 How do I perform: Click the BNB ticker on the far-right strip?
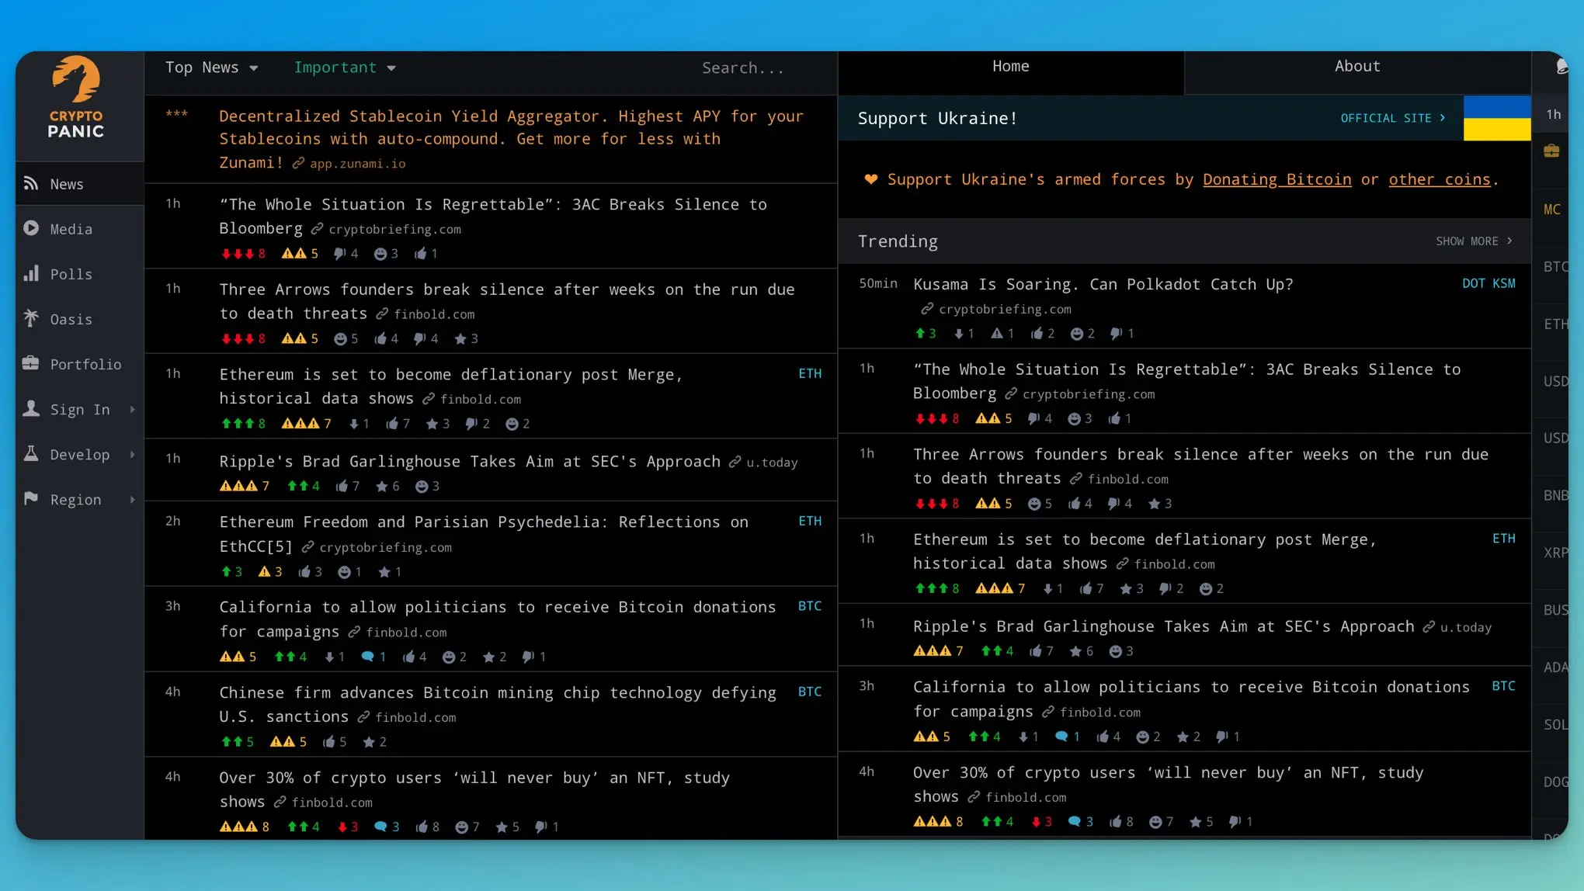click(1555, 495)
